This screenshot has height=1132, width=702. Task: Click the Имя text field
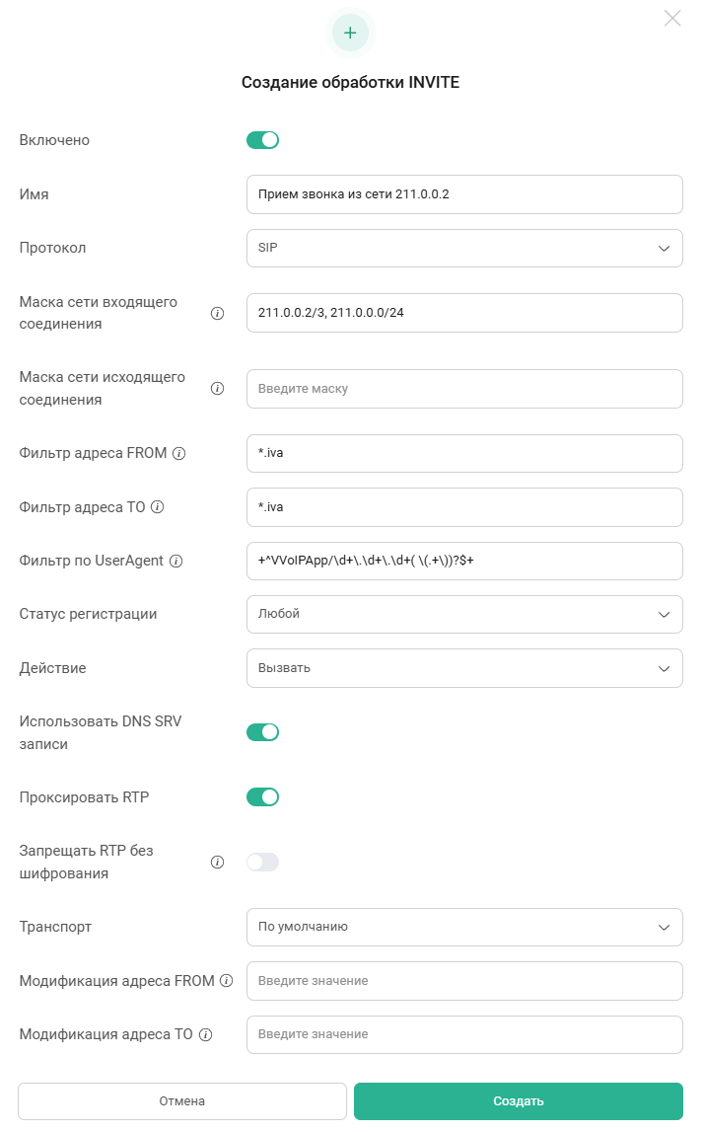464,194
